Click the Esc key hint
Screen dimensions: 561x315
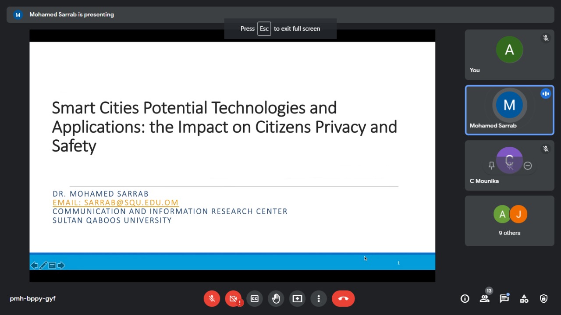click(264, 28)
